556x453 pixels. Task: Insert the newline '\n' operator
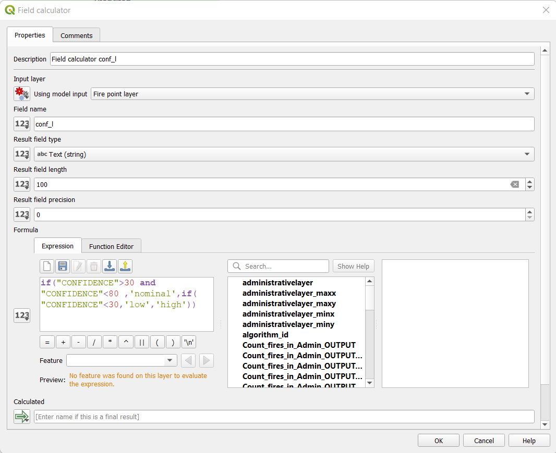pyautogui.click(x=188, y=343)
